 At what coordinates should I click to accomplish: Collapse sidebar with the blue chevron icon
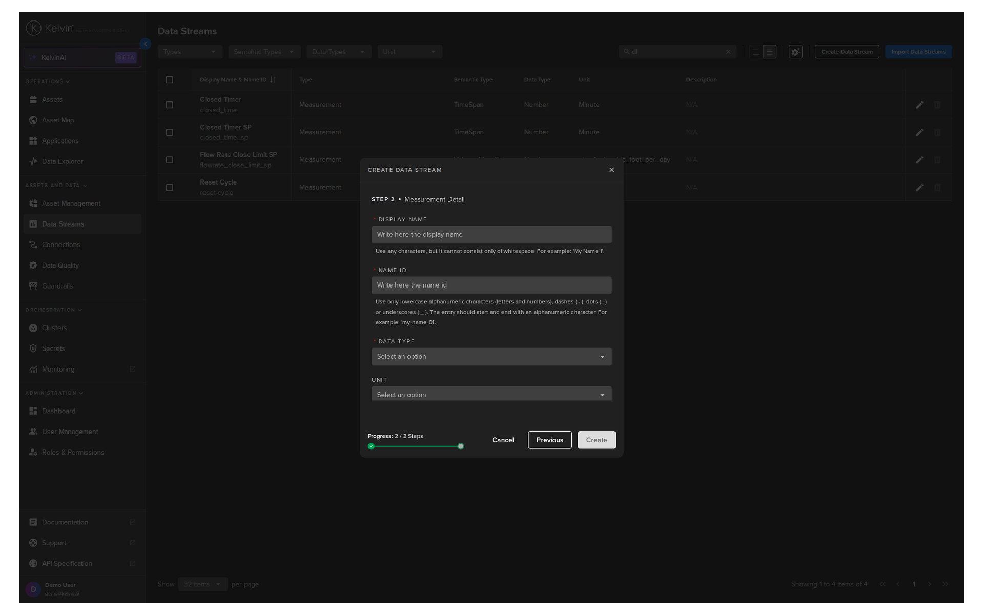pos(146,44)
